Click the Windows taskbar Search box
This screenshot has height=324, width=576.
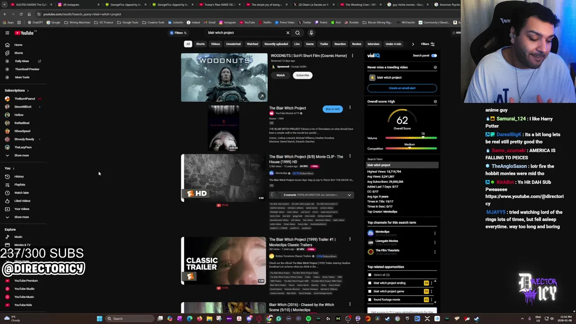[x=130, y=319]
